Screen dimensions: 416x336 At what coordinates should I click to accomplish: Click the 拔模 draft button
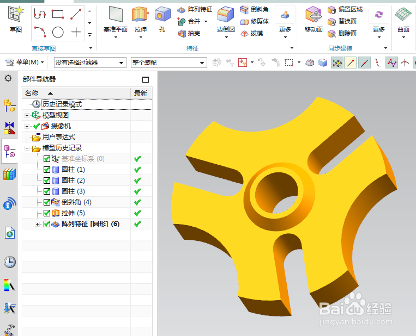point(251,33)
